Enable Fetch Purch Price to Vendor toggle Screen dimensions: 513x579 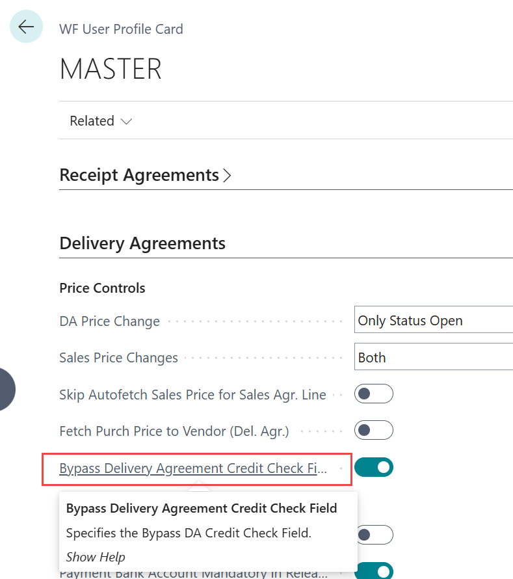(374, 430)
